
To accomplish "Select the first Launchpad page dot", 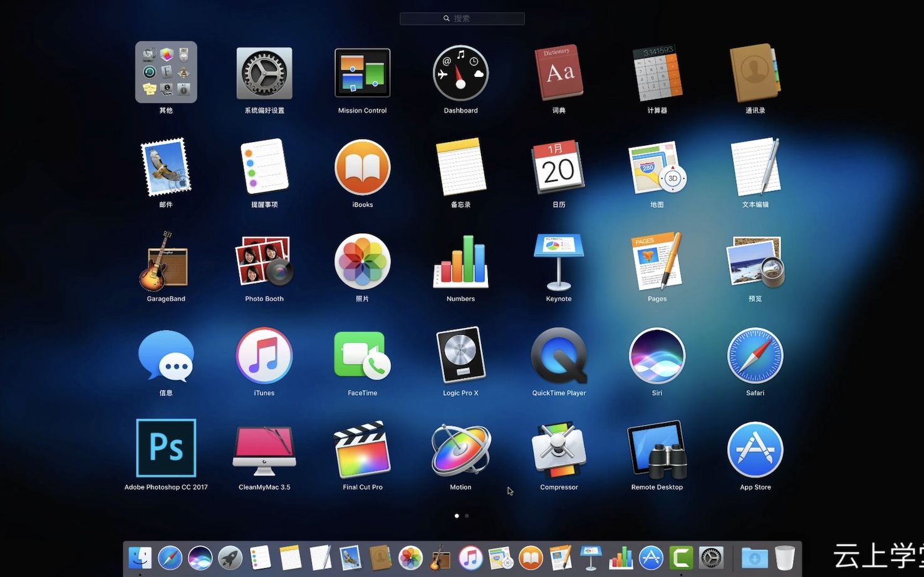I will 457,516.
